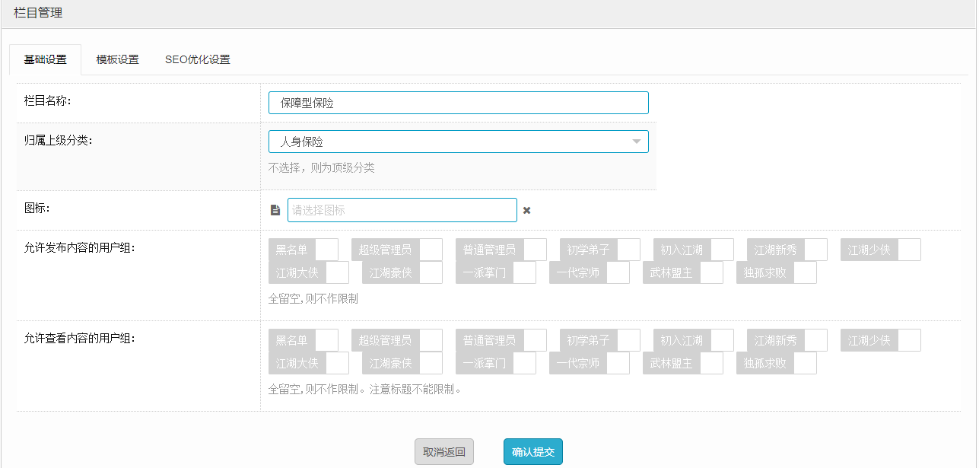Toggle 初学弟子 in view user groups
The height and width of the screenshot is (468, 979).
point(599,340)
